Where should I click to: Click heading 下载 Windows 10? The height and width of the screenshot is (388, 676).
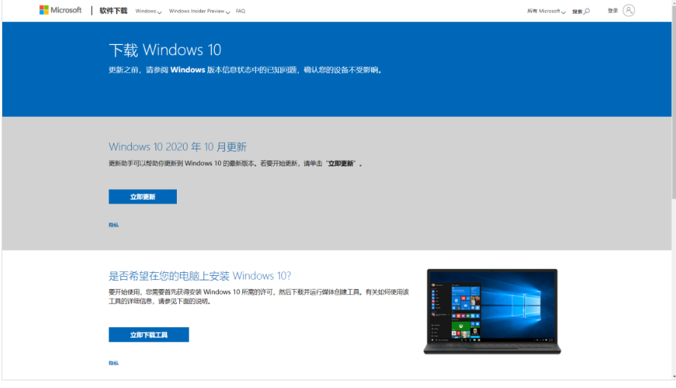click(x=165, y=50)
